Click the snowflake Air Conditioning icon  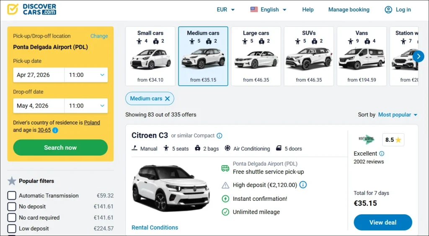click(227, 148)
